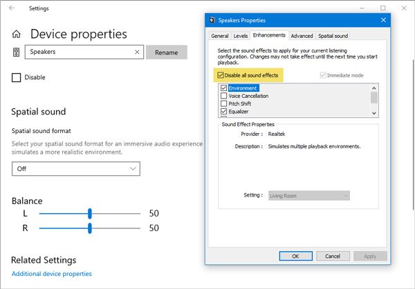Enable the Pitch Shift effect checkbox

tap(223, 103)
